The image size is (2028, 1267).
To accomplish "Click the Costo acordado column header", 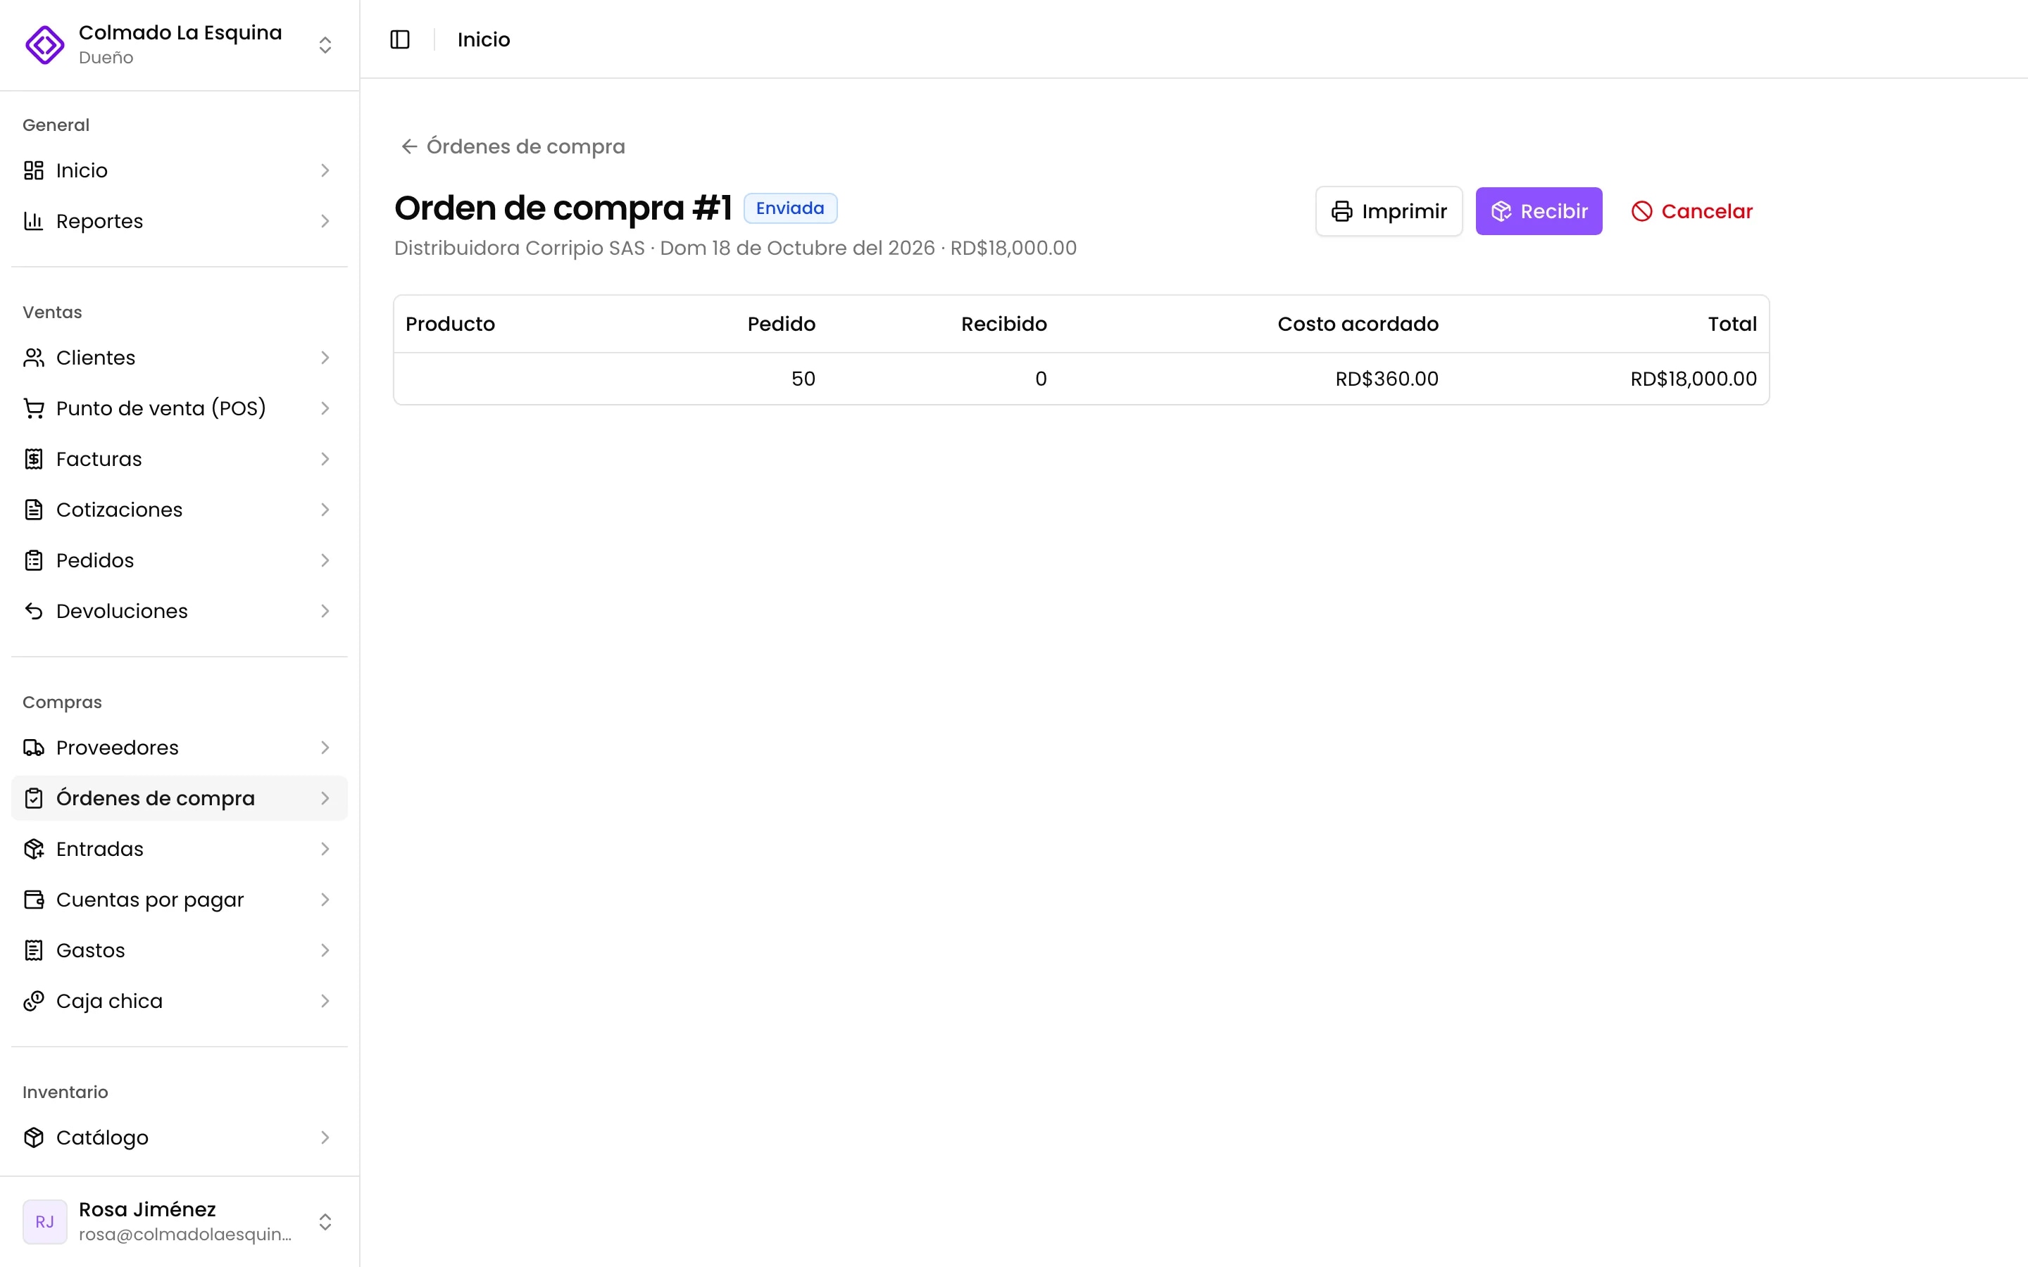I will 1358,324.
